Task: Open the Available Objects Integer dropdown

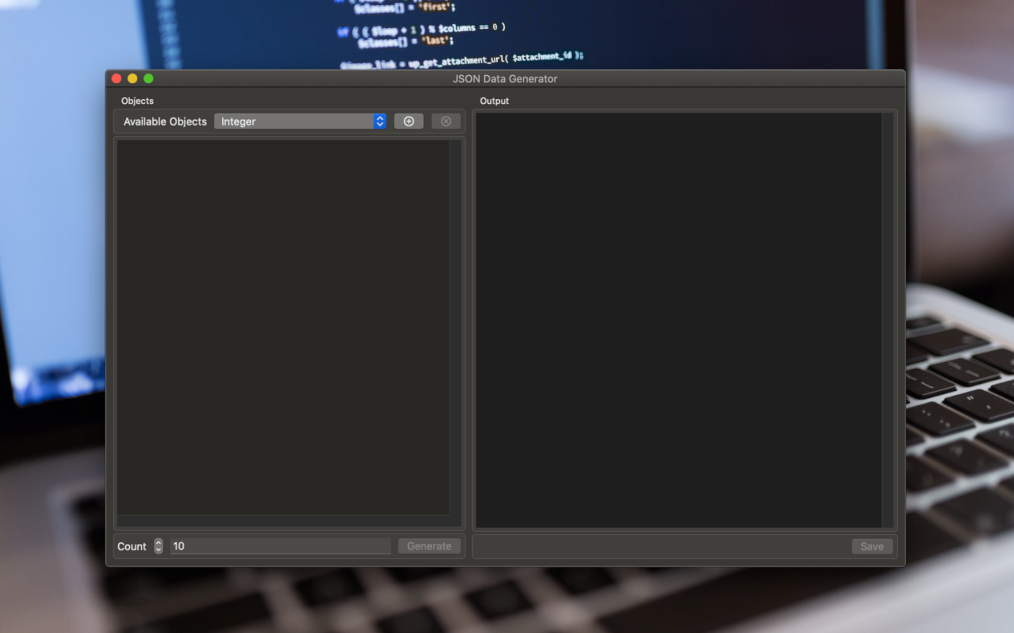Action: [x=300, y=121]
